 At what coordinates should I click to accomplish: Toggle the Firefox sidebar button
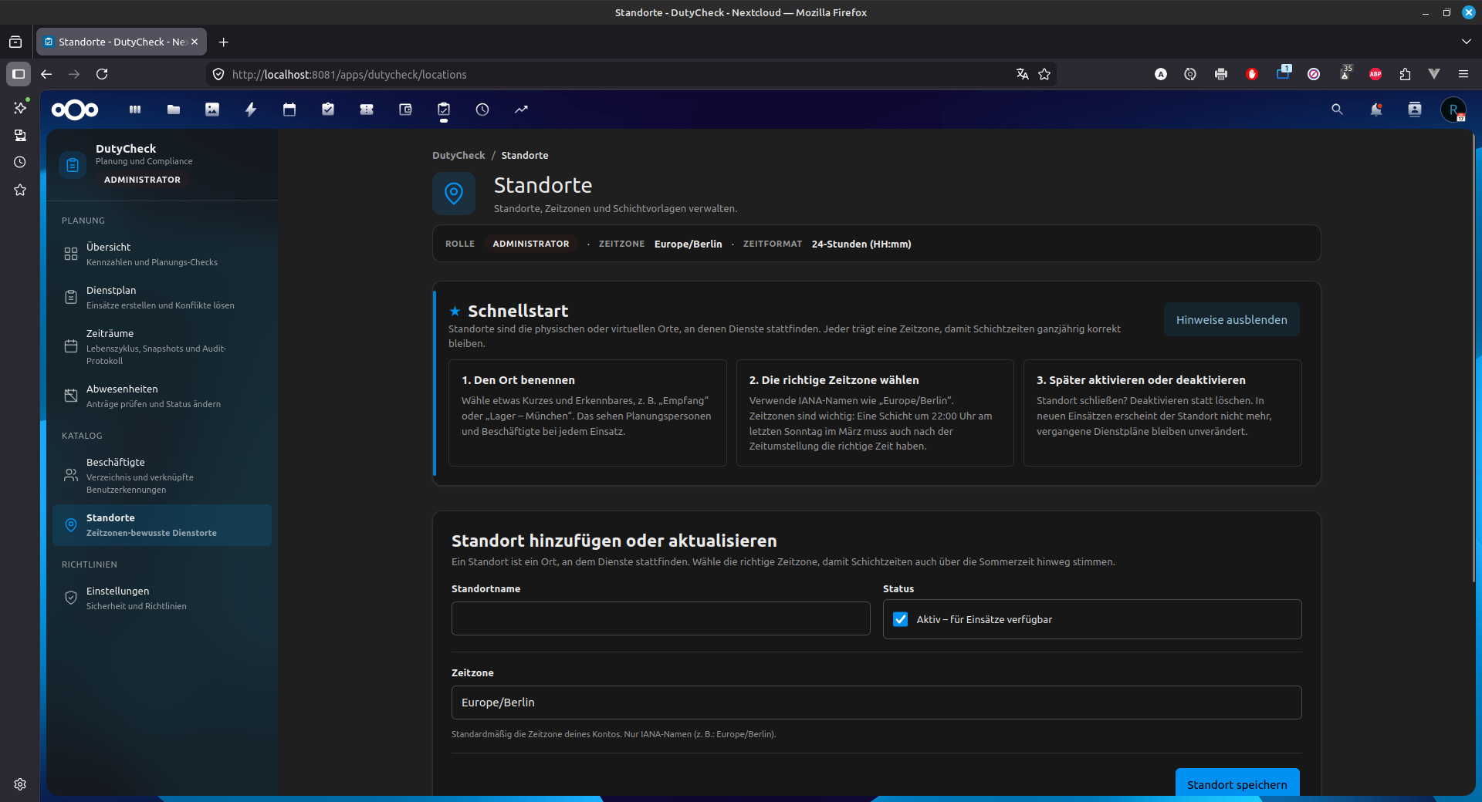point(19,74)
